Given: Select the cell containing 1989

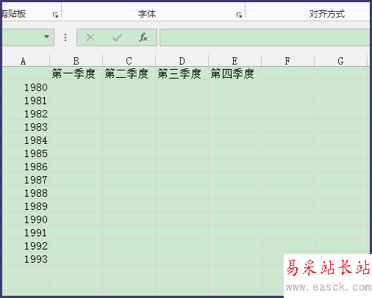Looking at the screenshot, I should 26,206.
